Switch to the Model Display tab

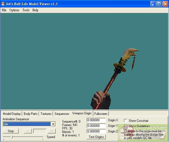click(x=12, y=114)
